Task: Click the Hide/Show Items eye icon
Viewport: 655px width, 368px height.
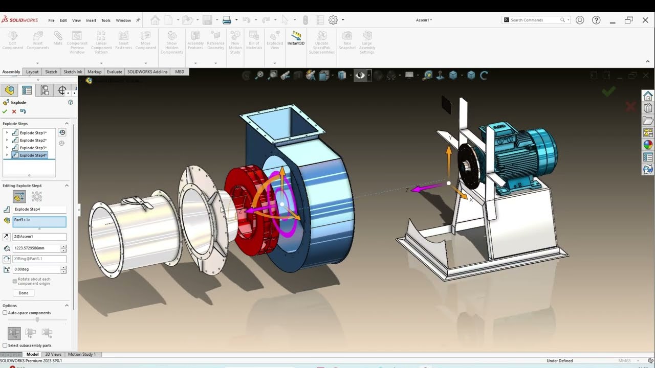Action: tap(360, 76)
